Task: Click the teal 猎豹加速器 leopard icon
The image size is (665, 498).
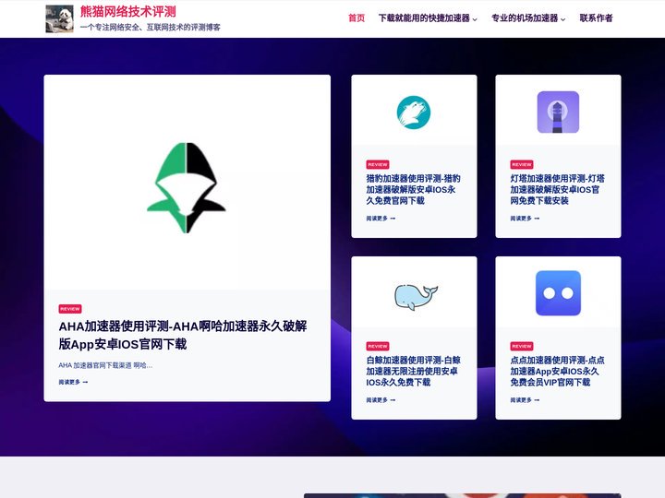Action: tap(414, 113)
